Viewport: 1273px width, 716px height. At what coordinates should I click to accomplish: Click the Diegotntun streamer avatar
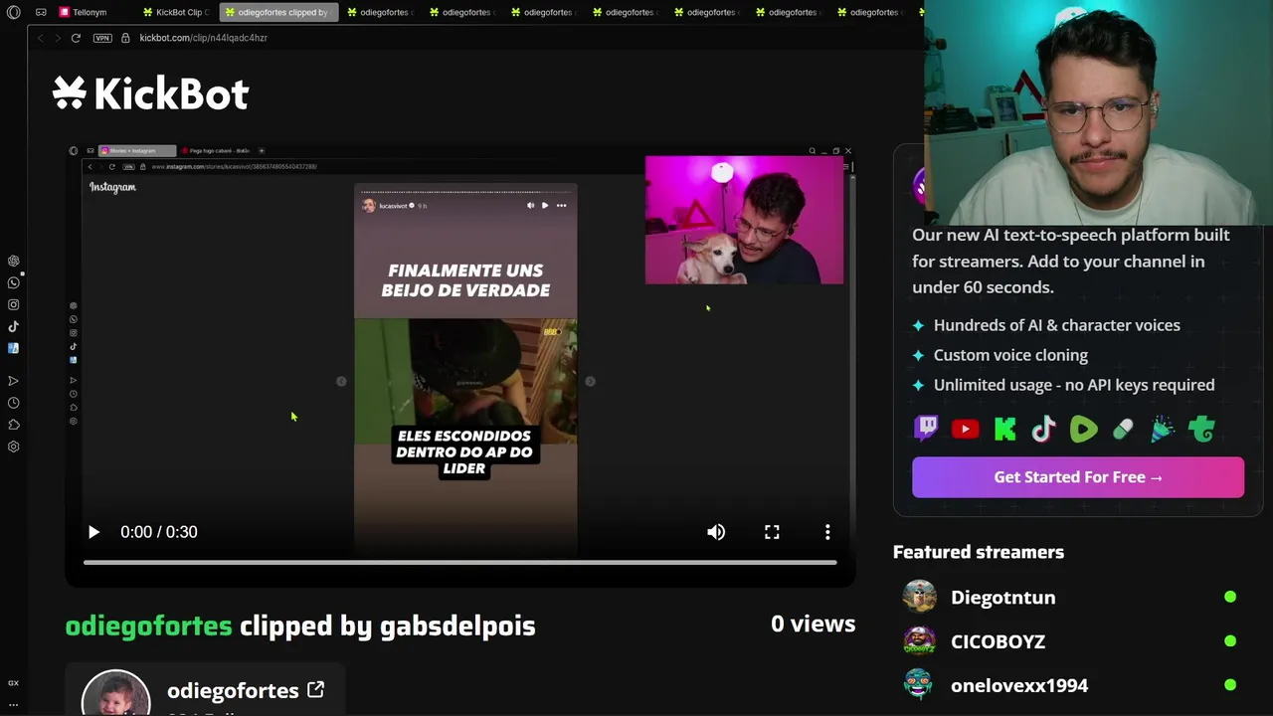[x=919, y=597]
